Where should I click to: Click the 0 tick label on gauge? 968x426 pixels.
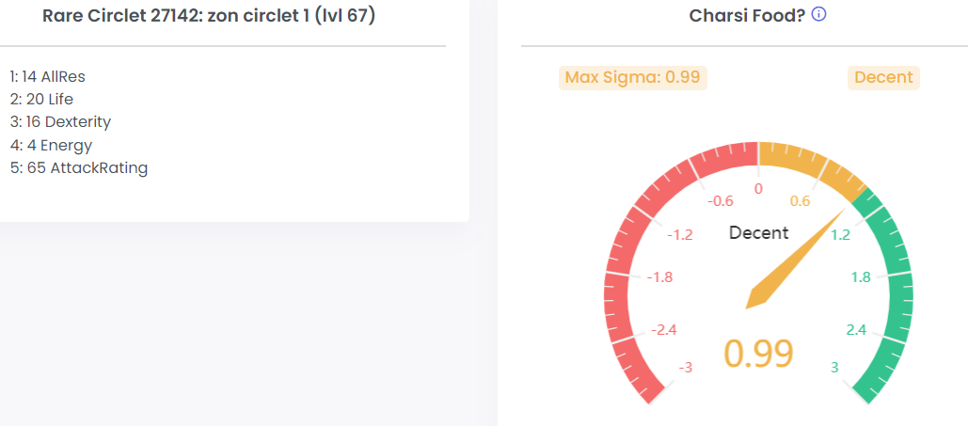pos(759,189)
